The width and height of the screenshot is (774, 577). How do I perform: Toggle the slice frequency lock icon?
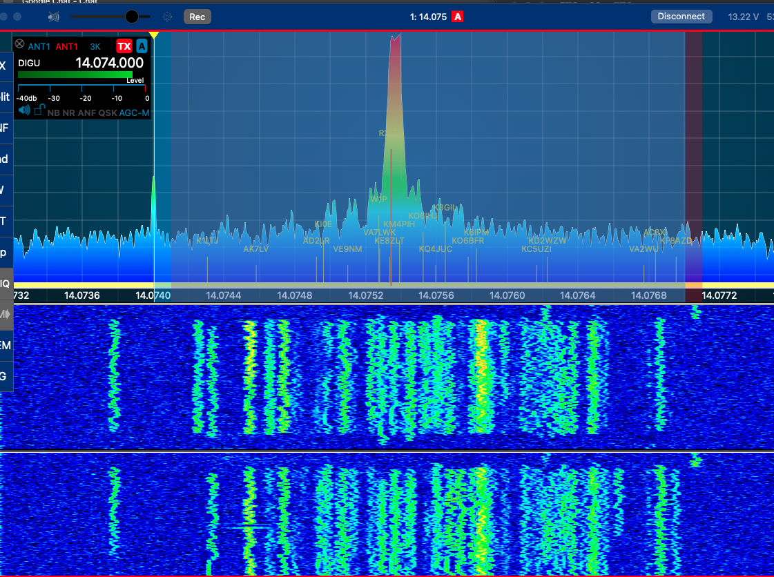[39, 110]
